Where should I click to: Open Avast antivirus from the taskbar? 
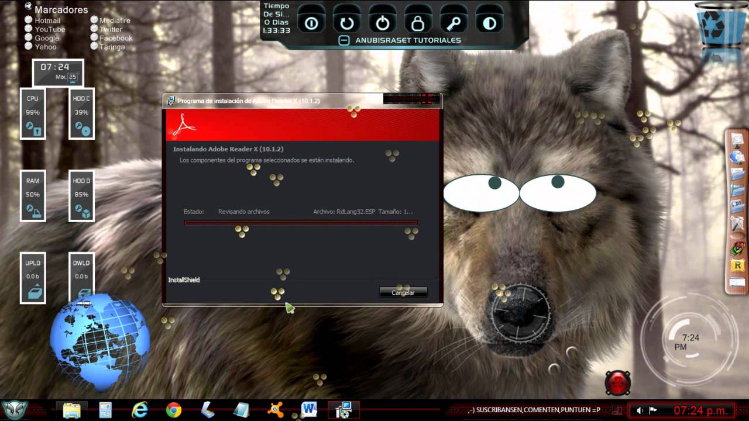[275, 410]
